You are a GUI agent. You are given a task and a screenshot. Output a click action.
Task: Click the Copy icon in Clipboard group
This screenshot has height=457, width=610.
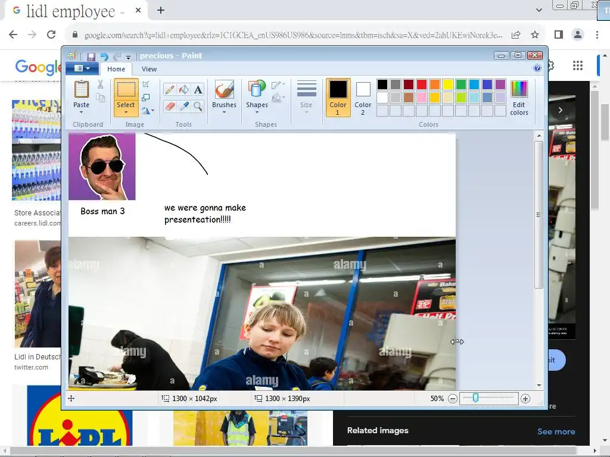(100, 98)
